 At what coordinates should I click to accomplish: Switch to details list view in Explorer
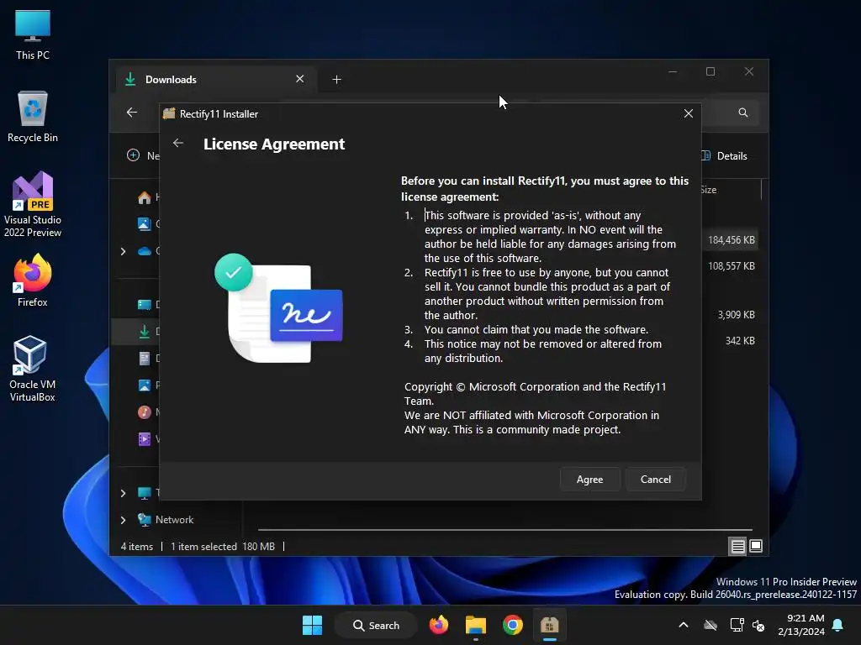point(737,546)
